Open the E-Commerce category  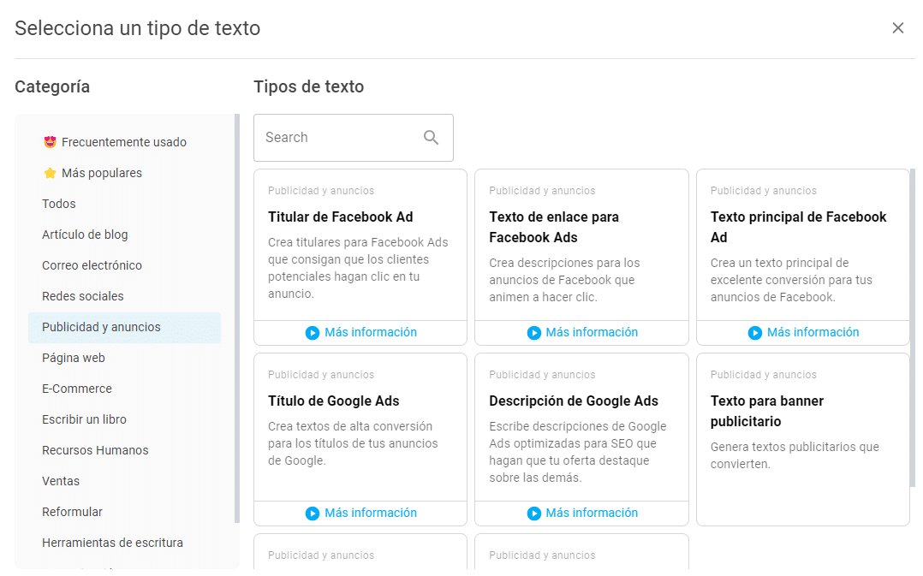pyautogui.click(x=77, y=388)
